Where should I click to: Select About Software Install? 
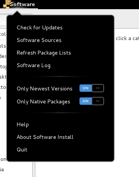(x=45, y=137)
